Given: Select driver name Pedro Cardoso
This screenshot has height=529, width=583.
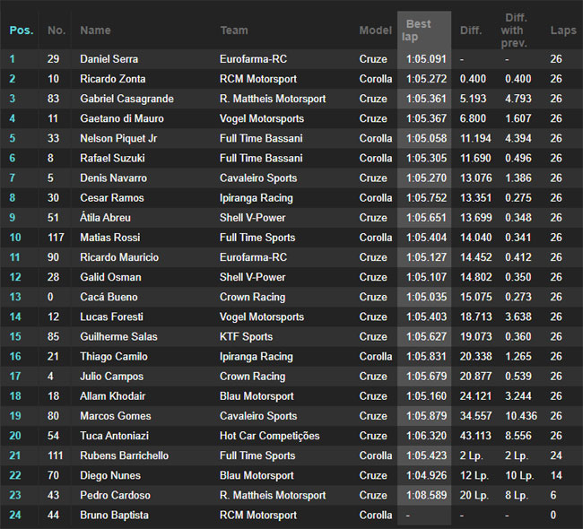Looking at the screenshot, I should pyautogui.click(x=116, y=495).
